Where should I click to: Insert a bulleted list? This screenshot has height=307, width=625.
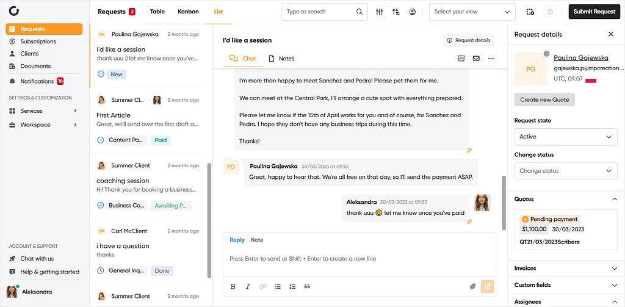point(278,286)
